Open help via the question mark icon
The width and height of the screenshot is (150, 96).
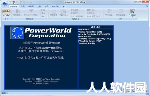tap(147, 6)
